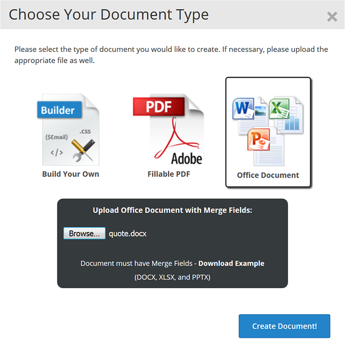345x352 pixels.
Task: Click the blue Builder badge
Action: point(58,110)
